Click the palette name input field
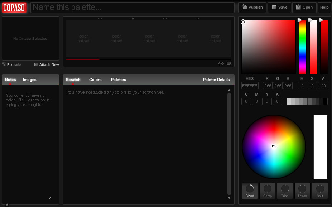The image size is (332, 207). (133, 7)
